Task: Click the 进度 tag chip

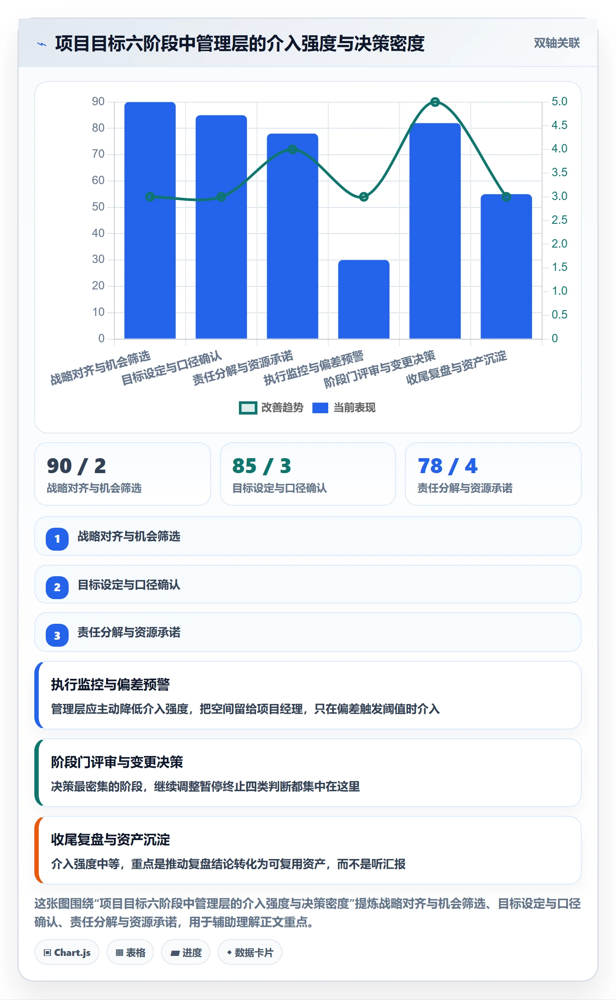Action: pyautogui.click(x=186, y=952)
